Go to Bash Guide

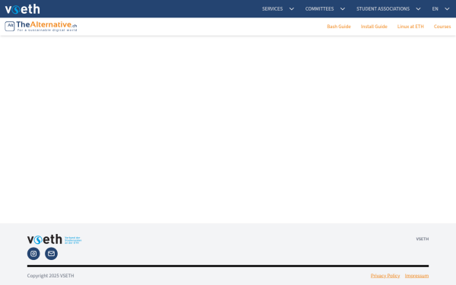click(339, 27)
